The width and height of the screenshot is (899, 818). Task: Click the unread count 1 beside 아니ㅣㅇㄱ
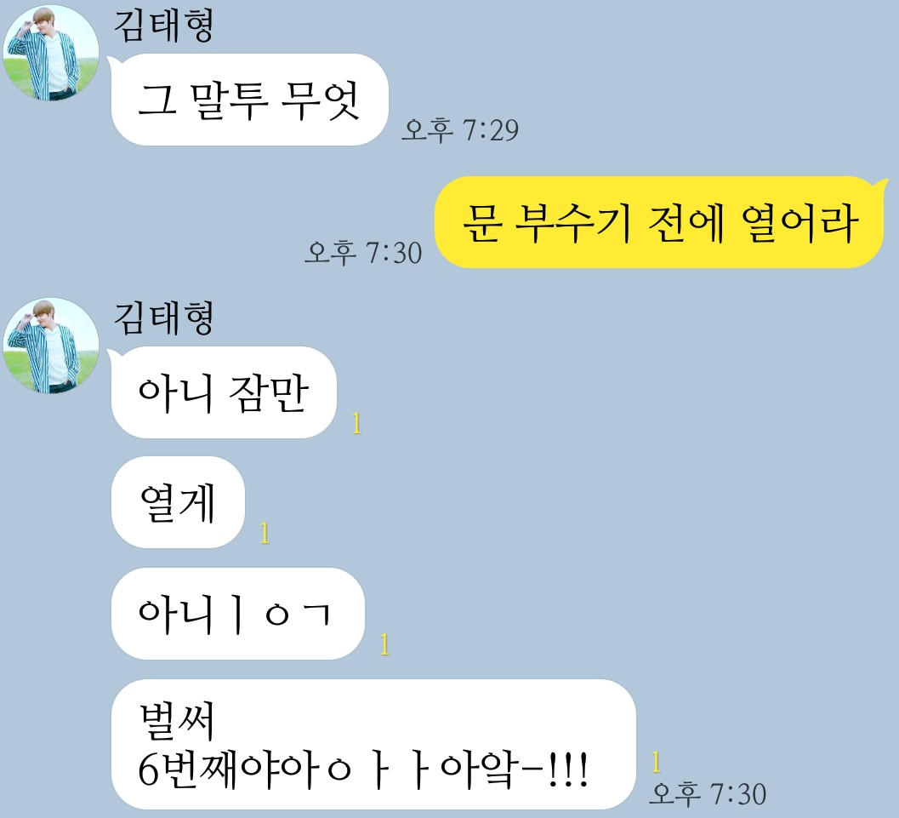[384, 644]
